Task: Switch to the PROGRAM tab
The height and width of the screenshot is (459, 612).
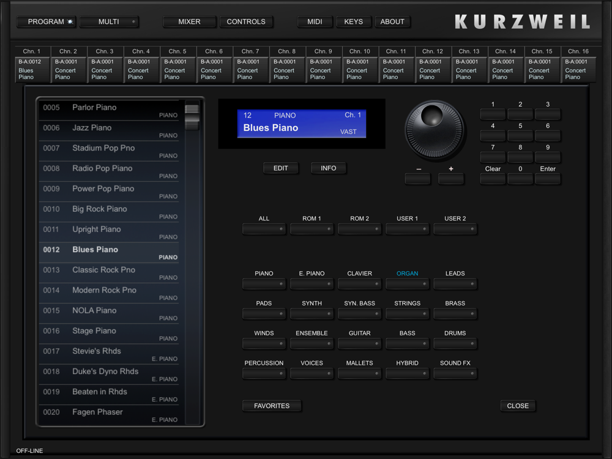Action: [46, 22]
